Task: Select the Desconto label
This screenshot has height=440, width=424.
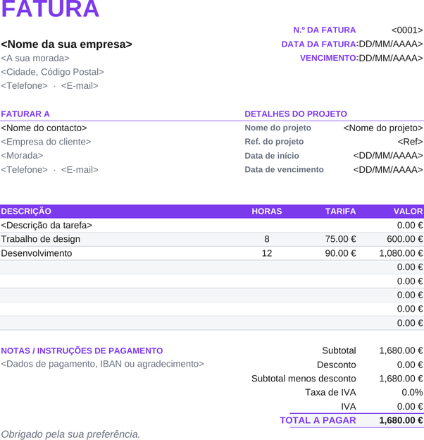Action: point(336,365)
